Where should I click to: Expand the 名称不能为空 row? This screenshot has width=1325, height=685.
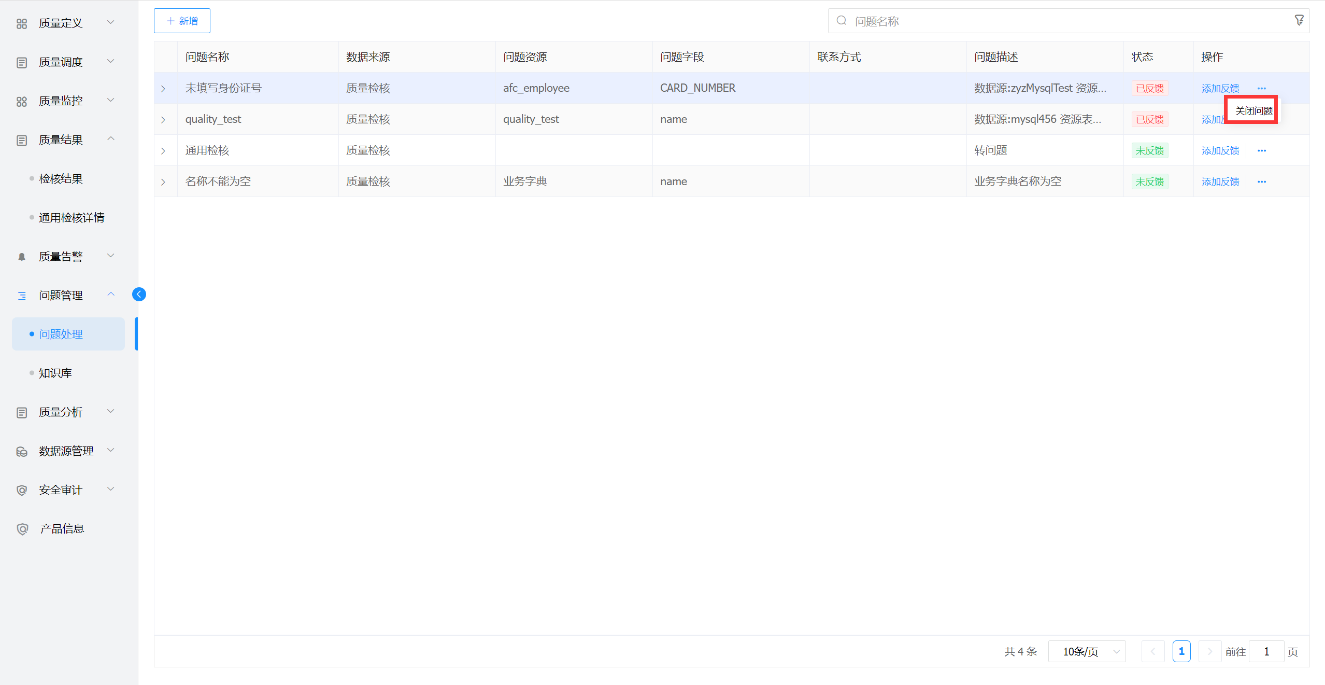pyautogui.click(x=163, y=182)
